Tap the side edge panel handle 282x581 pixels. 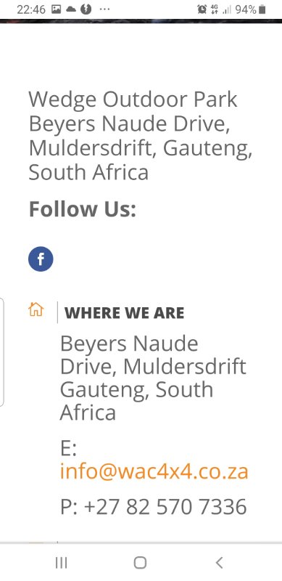tap(2, 352)
